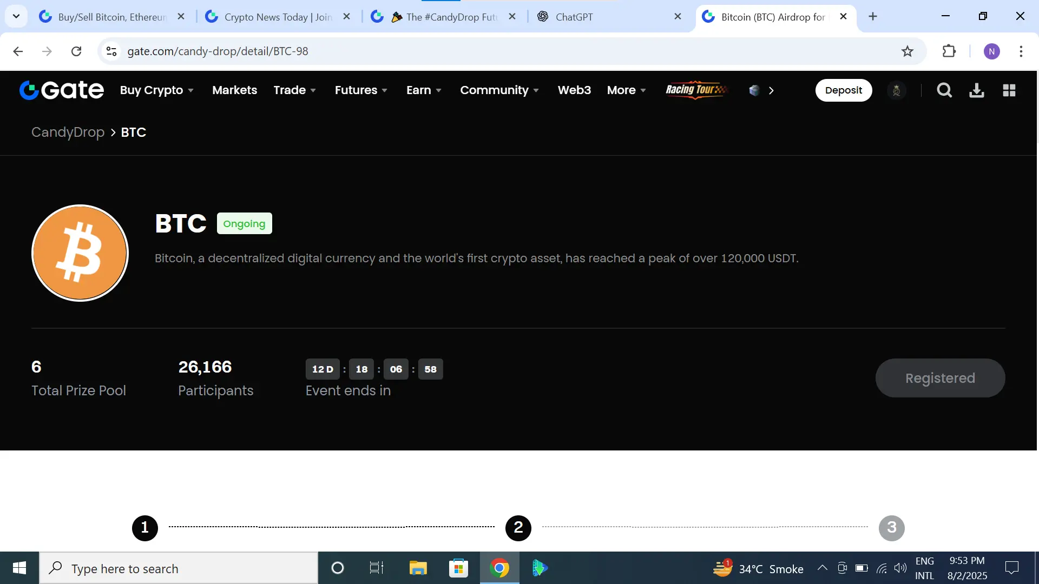The width and height of the screenshot is (1039, 584).
Task: Open Microsoft Store from taskbar
Action: tap(458, 568)
